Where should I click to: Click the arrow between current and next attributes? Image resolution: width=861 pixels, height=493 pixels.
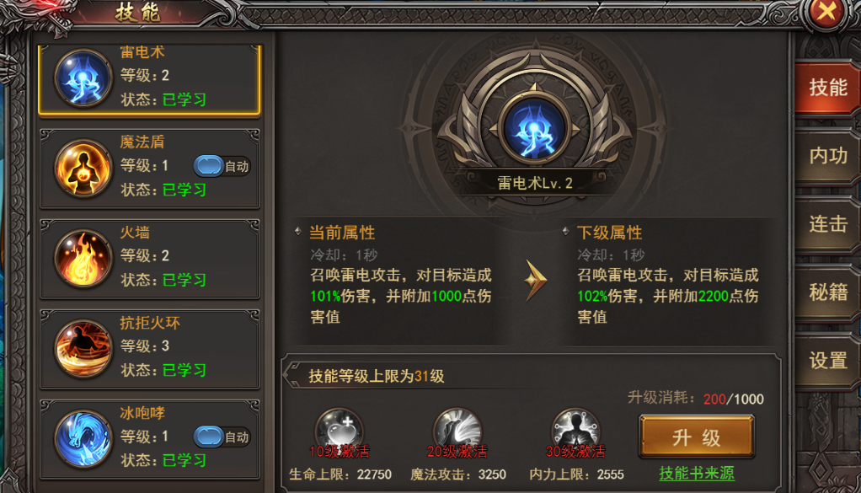(x=535, y=281)
